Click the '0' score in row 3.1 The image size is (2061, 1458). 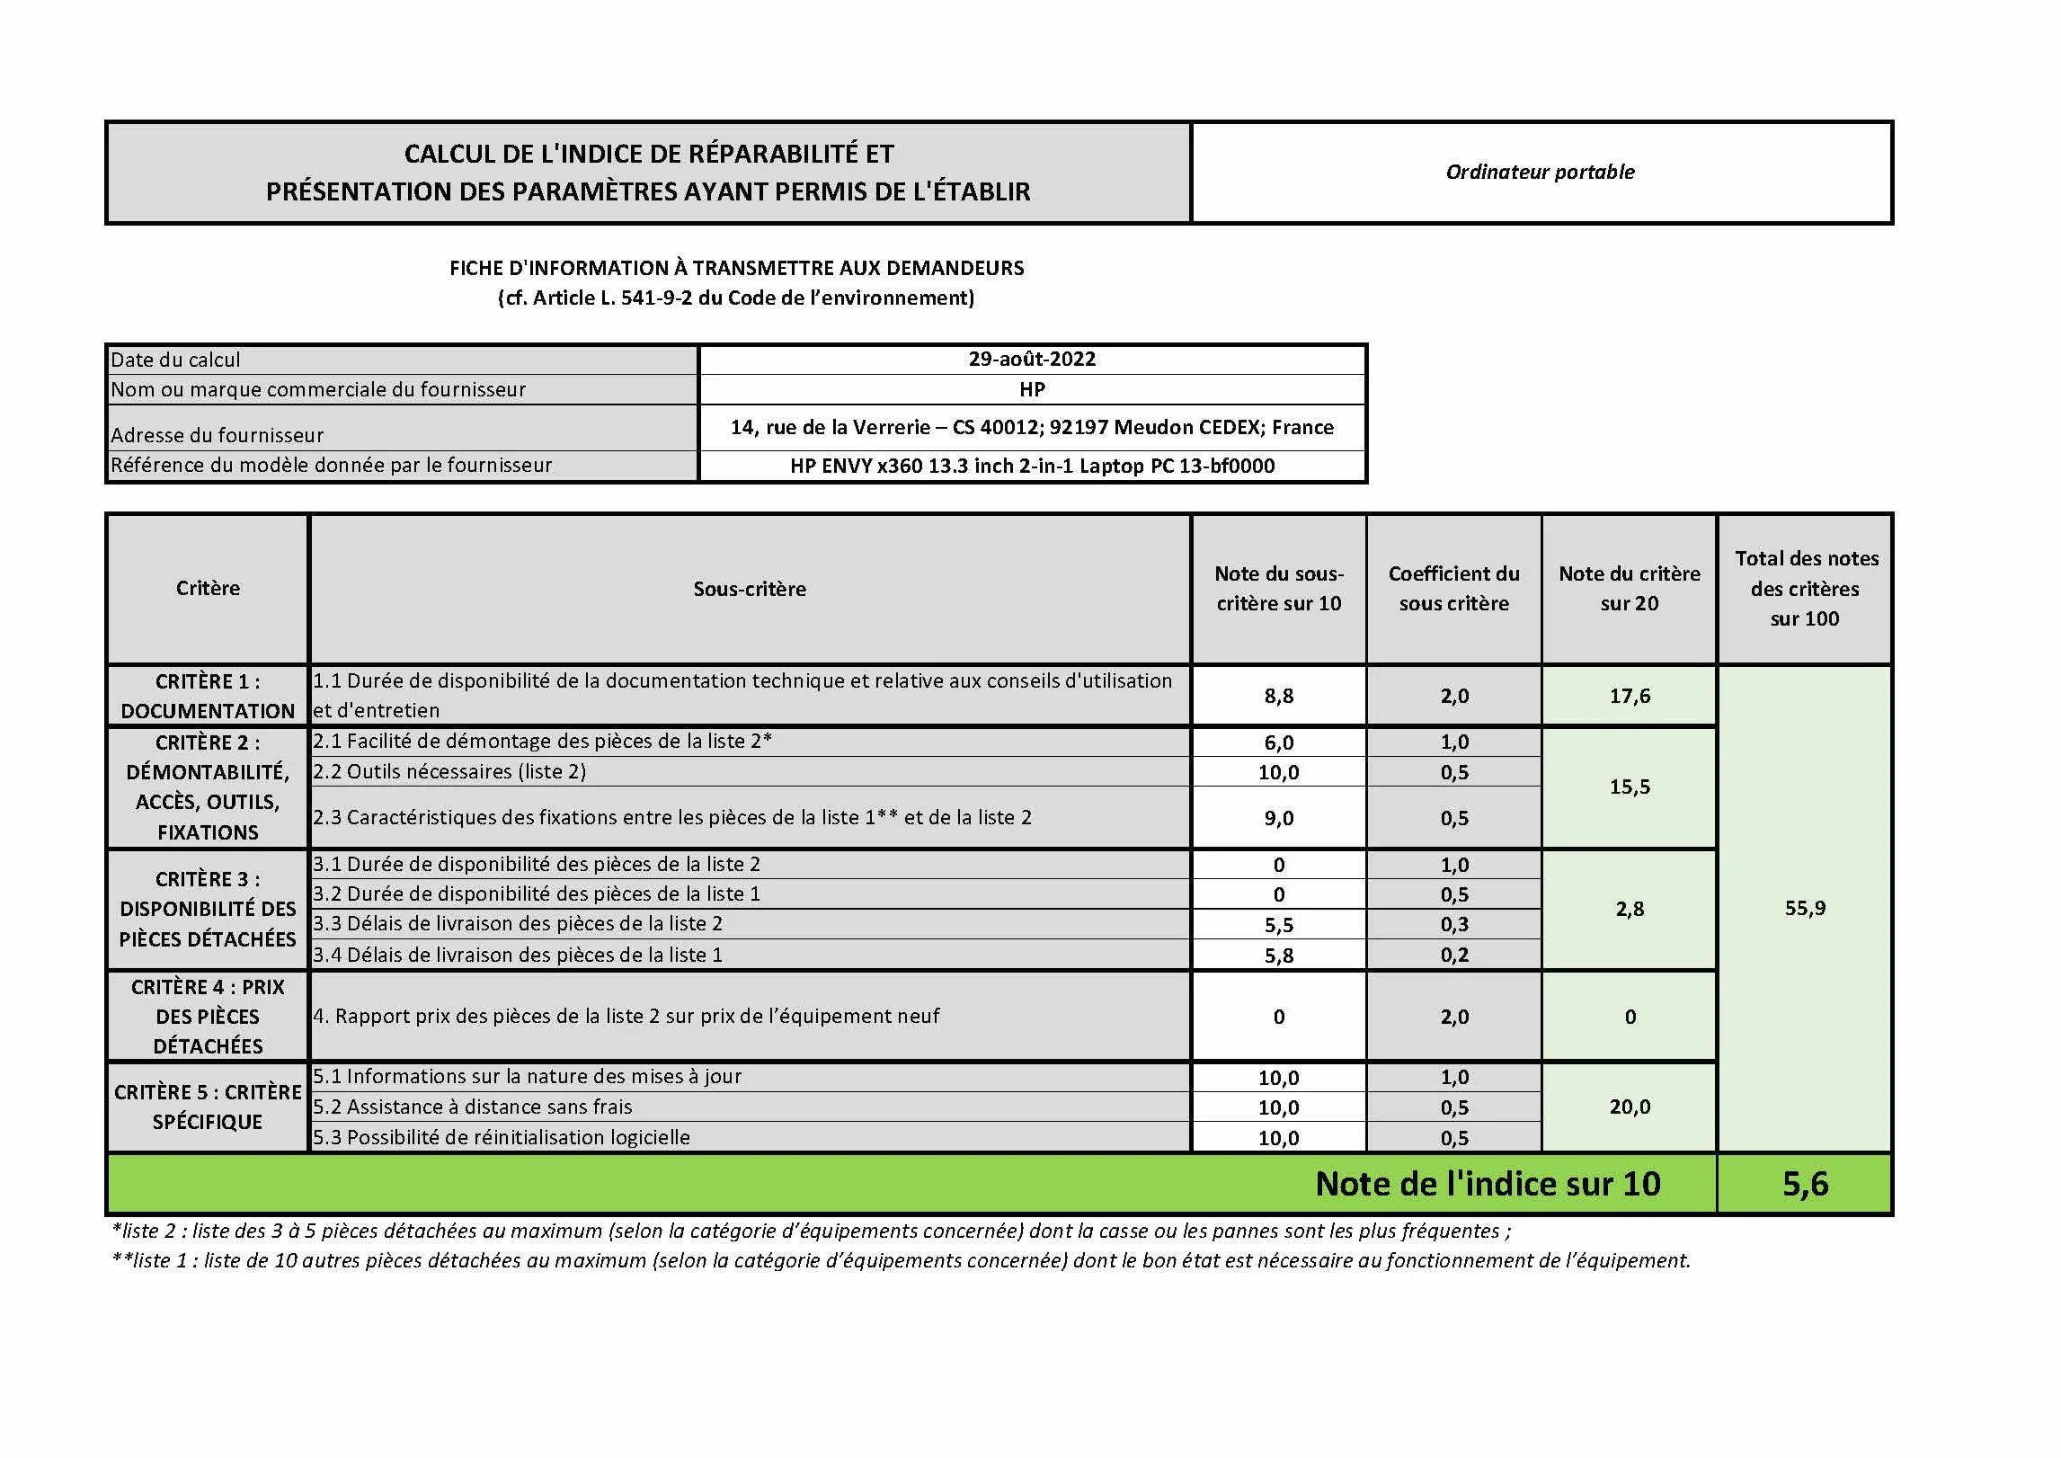pos(1279,865)
